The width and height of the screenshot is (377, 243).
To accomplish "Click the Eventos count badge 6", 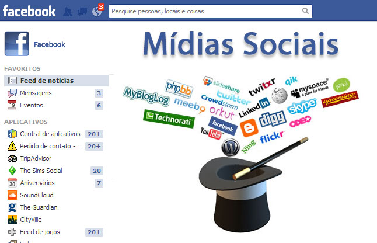I will 99,105.
